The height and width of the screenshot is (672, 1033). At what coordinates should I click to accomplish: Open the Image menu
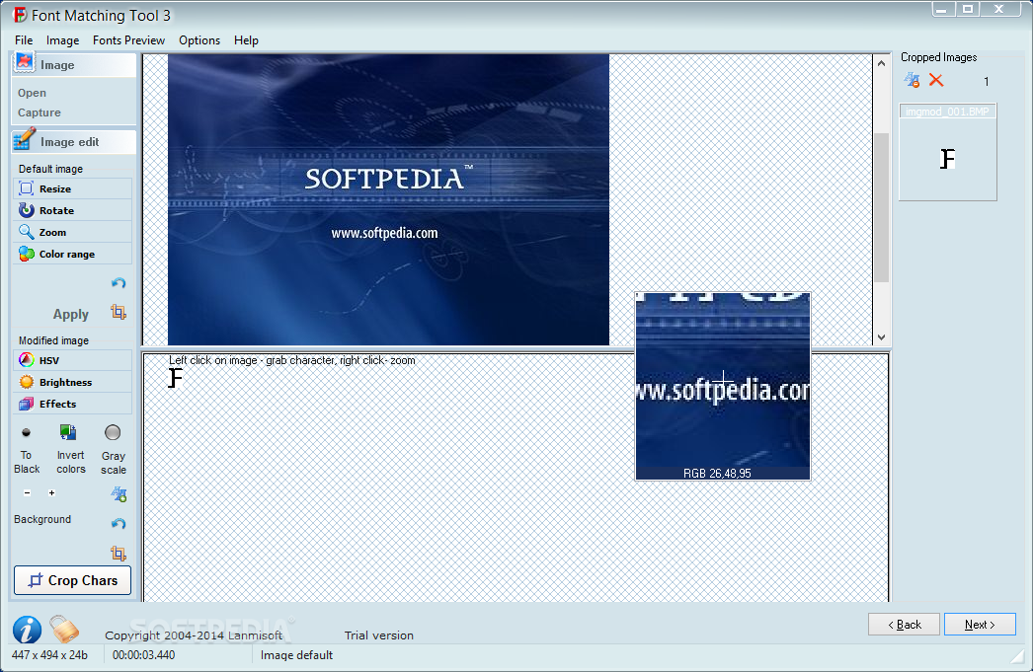[x=62, y=40]
